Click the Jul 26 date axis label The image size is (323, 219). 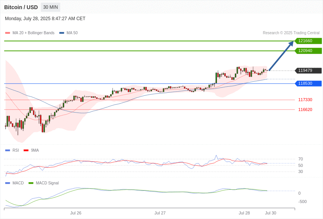click(x=76, y=213)
